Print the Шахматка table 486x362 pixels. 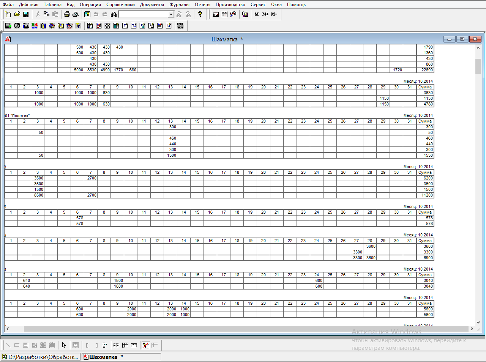[x=67, y=14]
